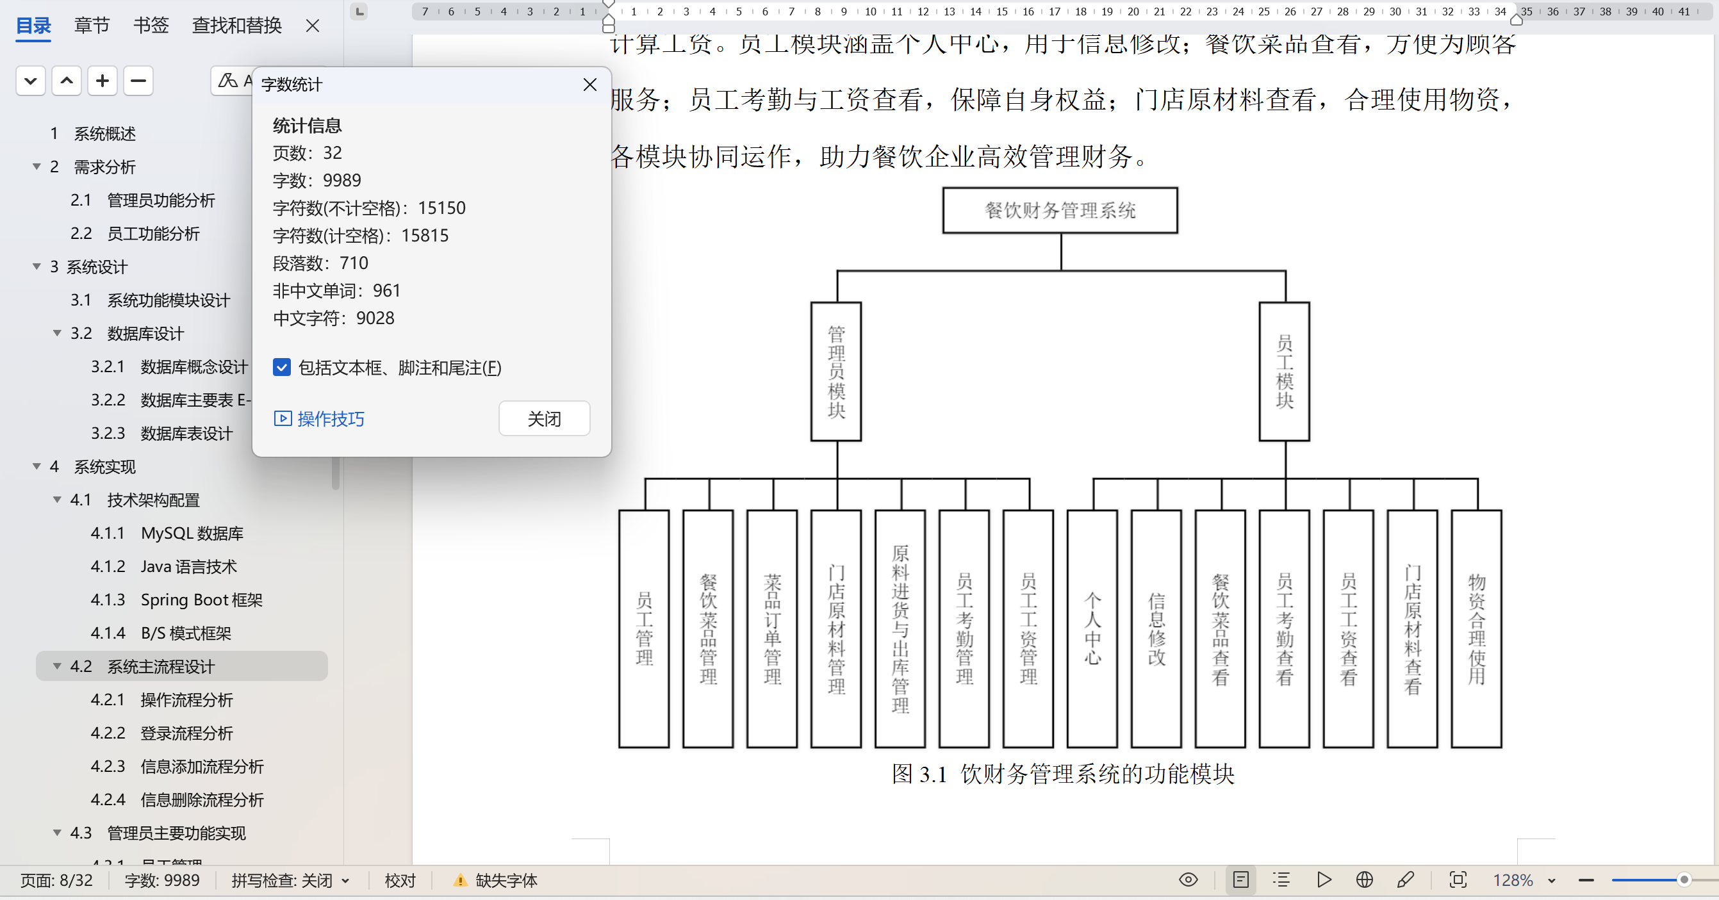Viewport: 1719px width, 900px height.
Task: Click the reading mode play icon
Action: [1324, 880]
